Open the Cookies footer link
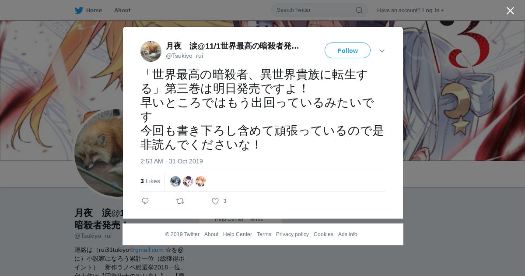 click(x=323, y=234)
